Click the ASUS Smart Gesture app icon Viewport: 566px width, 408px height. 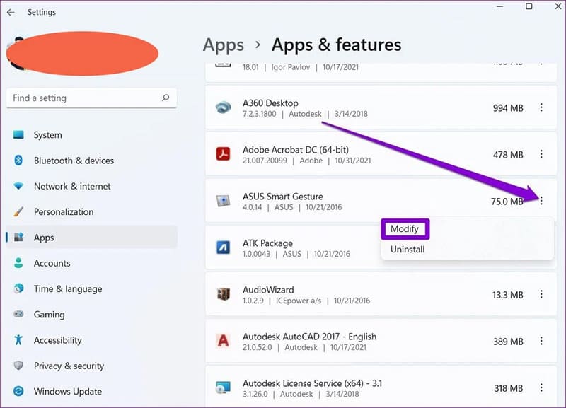[223, 201]
